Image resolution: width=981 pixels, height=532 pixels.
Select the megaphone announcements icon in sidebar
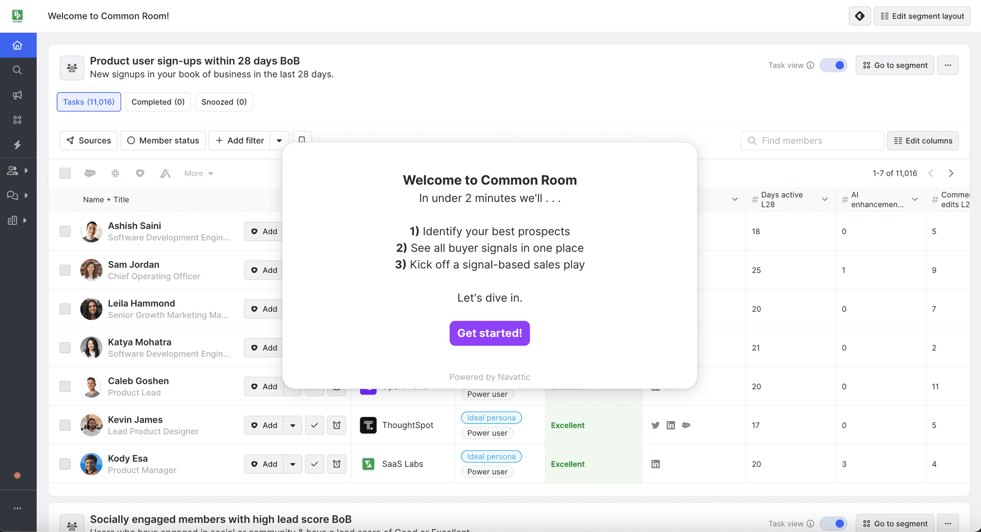[x=18, y=95]
